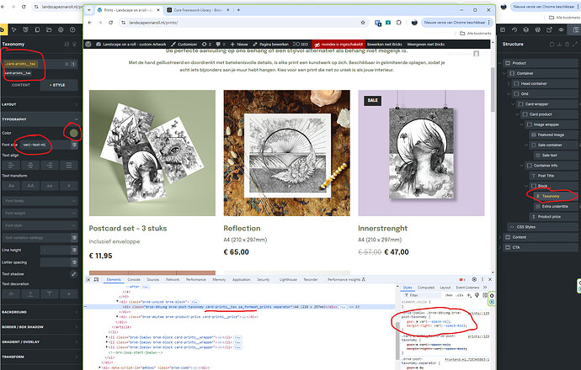
Task: Click Pagina bewerken in admin bar
Action: point(270,44)
